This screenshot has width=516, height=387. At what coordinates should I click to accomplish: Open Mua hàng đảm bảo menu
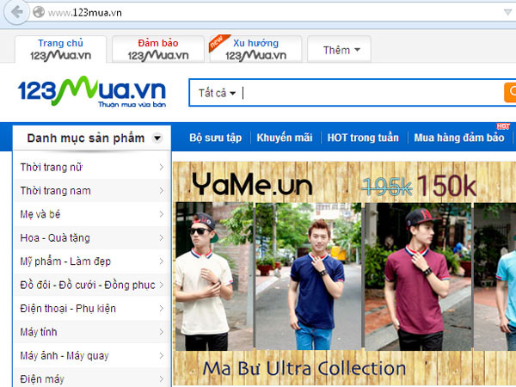[x=459, y=138]
